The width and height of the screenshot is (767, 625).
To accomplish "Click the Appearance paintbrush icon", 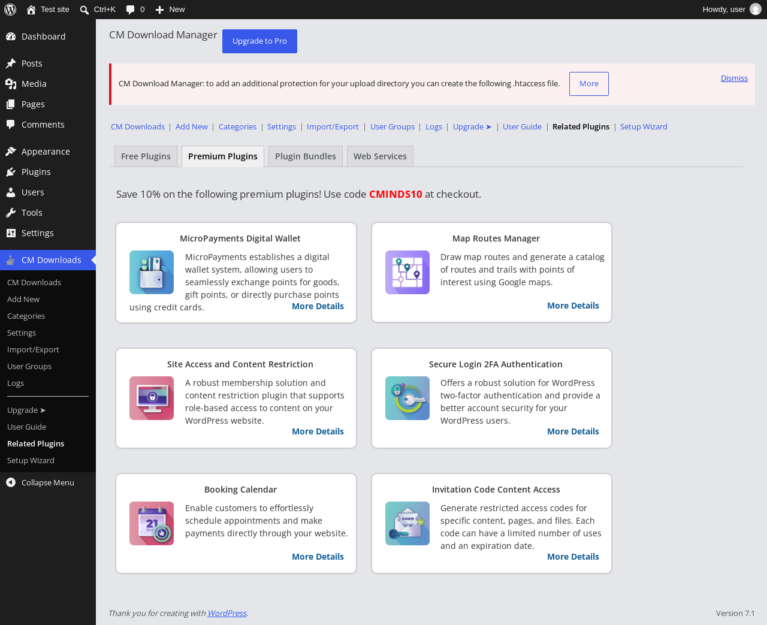I will point(11,152).
